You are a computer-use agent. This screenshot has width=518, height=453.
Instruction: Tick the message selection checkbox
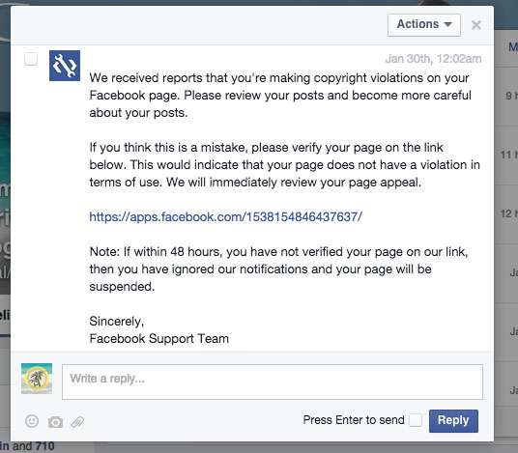[x=31, y=59]
